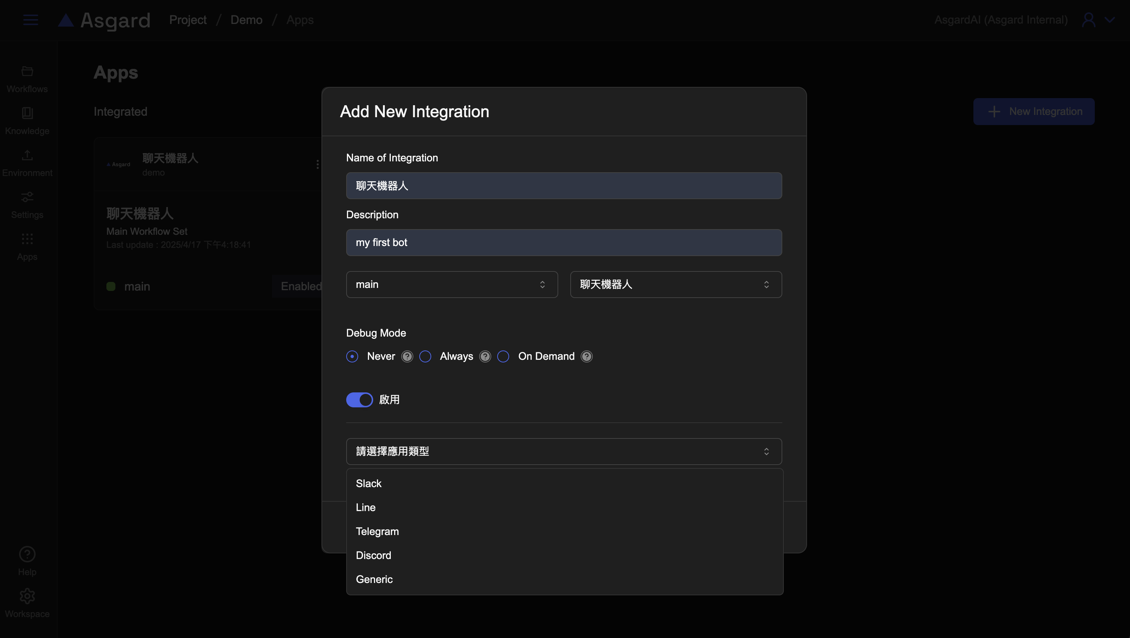This screenshot has width=1130, height=638.
Task: Click the Help question mark icon
Action: coord(27,554)
